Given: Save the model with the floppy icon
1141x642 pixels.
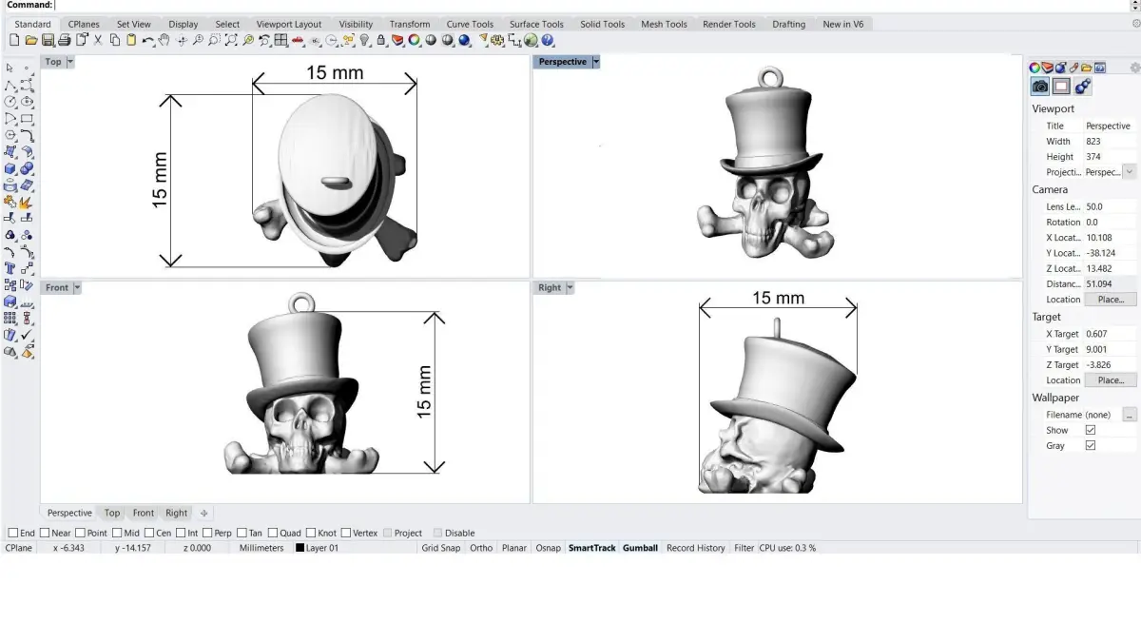Looking at the screenshot, I should pyautogui.click(x=48, y=40).
